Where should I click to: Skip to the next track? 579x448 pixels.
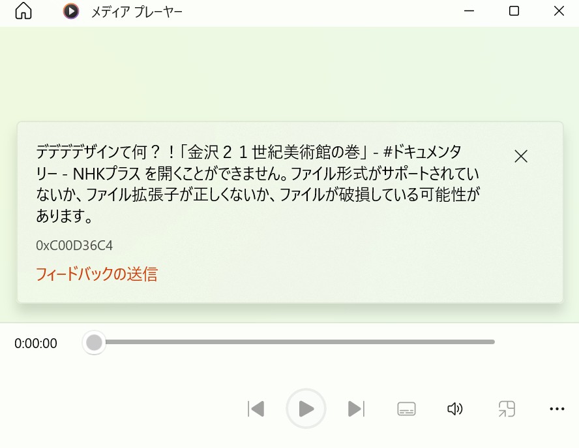click(356, 409)
